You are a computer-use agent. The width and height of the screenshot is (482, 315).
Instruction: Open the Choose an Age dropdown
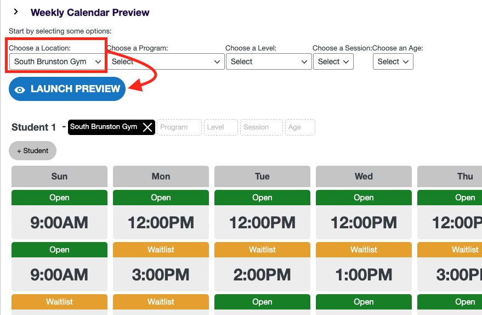393,61
